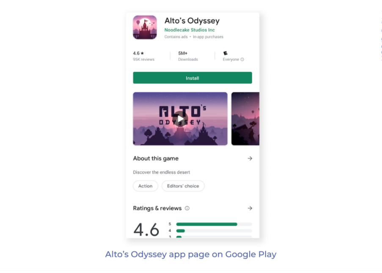Click the Alto's Odyssey app title
382x273 pixels.
192,21
